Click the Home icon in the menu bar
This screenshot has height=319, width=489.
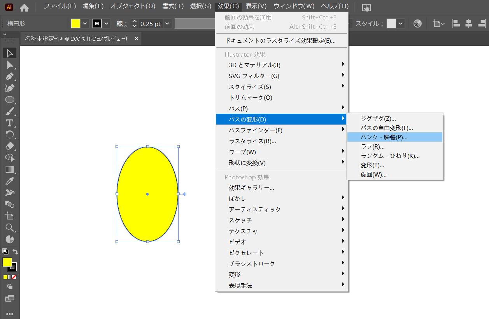point(24,7)
